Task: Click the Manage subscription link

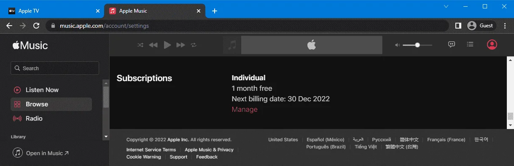Action: [245, 109]
